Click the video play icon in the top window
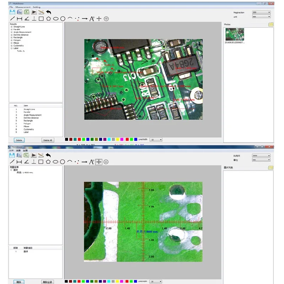284x284 pixels. click(34, 12)
